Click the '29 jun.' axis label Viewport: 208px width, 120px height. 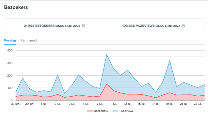coord(30,104)
